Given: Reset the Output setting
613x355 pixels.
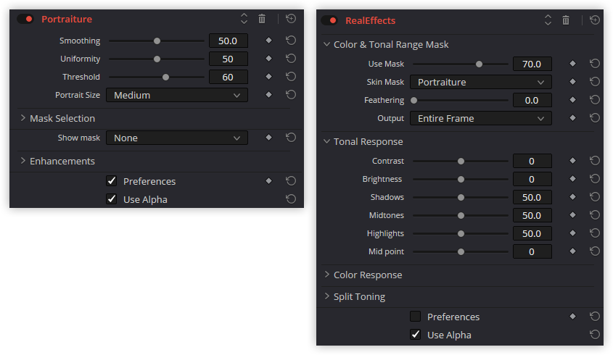Looking at the screenshot, I should coord(595,117).
